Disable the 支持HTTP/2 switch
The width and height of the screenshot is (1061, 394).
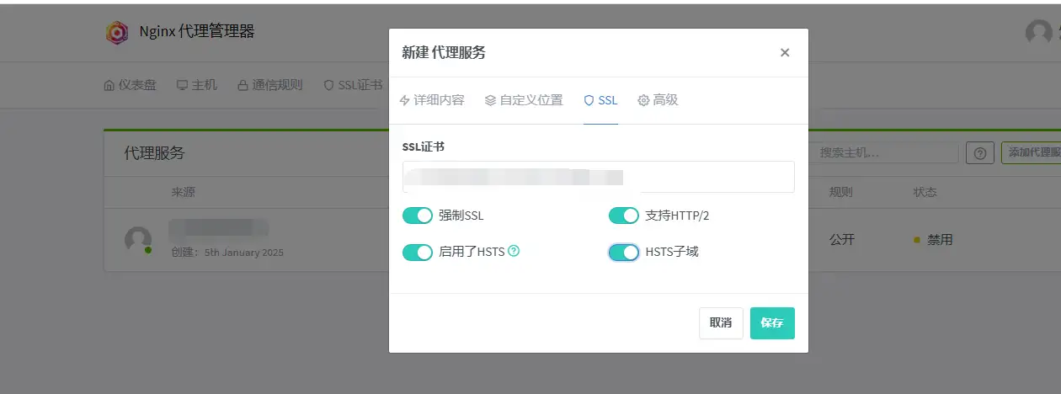[x=624, y=216]
